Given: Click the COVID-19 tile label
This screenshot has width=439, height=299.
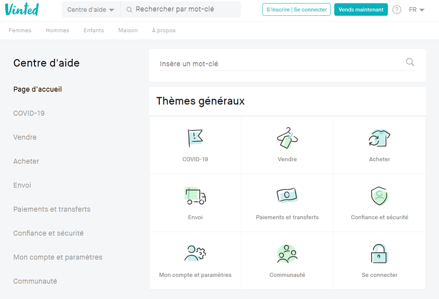Looking at the screenshot, I should point(195,159).
